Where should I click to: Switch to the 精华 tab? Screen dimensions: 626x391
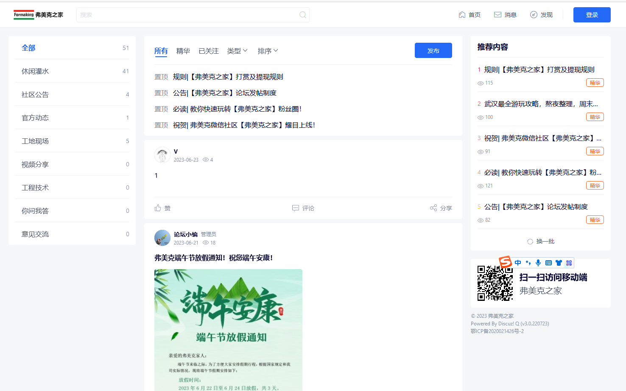(183, 51)
